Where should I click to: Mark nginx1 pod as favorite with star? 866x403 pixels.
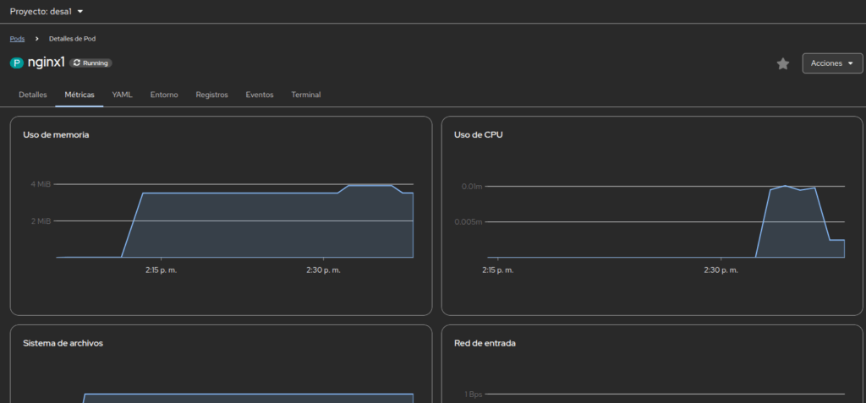[x=783, y=63]
